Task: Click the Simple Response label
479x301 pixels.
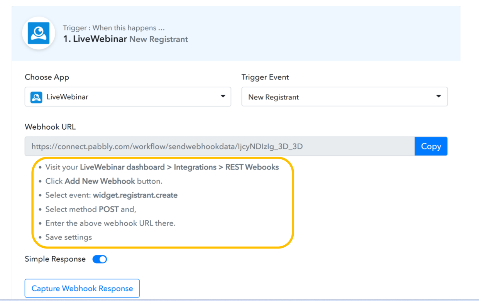Action: (x=55, y=259)
